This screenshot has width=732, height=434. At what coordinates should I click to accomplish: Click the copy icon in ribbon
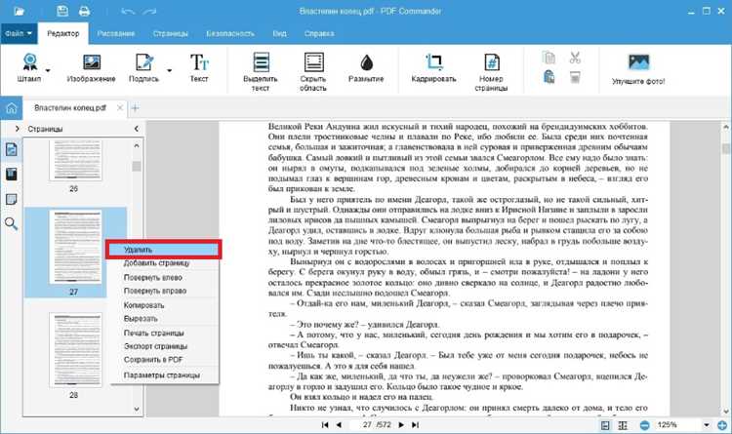point(549,58)
